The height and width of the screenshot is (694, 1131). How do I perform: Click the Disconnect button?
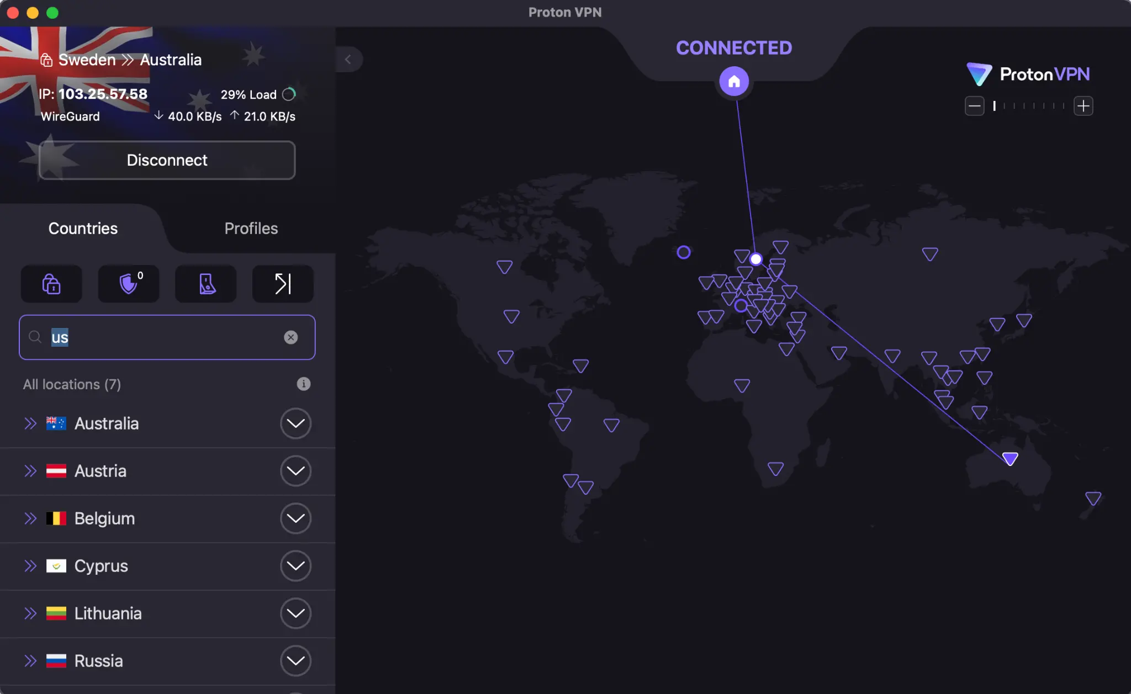click(x=167, y=160)
